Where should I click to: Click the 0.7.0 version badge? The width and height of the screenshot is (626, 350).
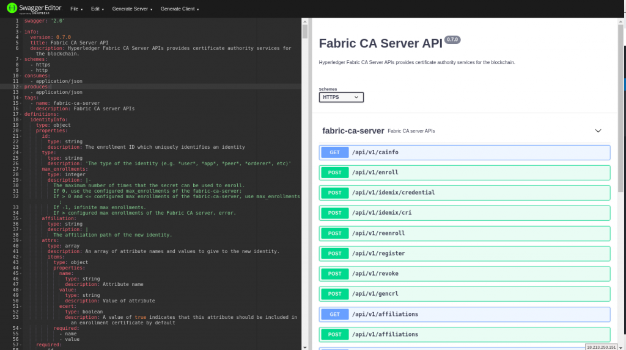click(452, 40)
